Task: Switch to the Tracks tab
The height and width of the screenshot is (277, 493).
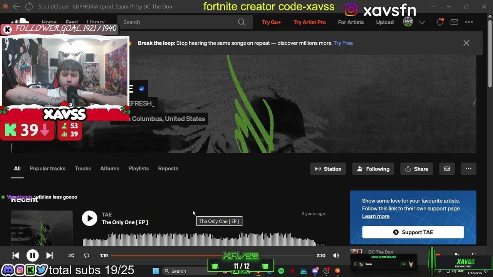Action: tap(83, 169)
